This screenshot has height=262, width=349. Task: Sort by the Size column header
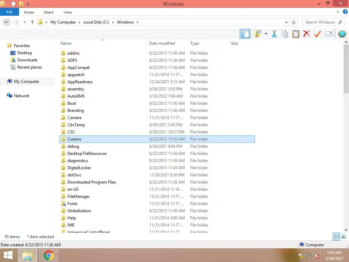click(x=234, y=43)
